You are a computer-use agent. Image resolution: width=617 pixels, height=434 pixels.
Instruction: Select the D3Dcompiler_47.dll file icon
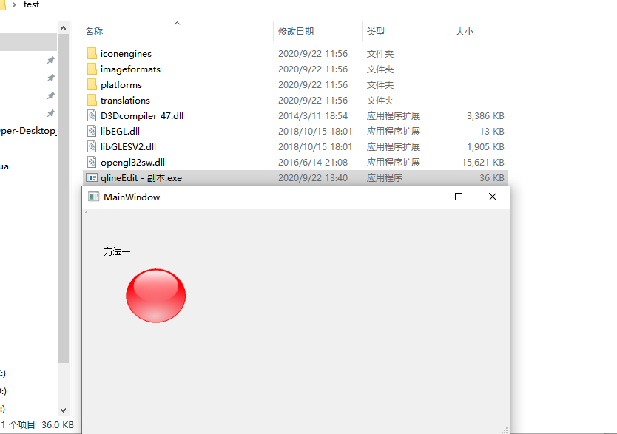pos(92,115)
